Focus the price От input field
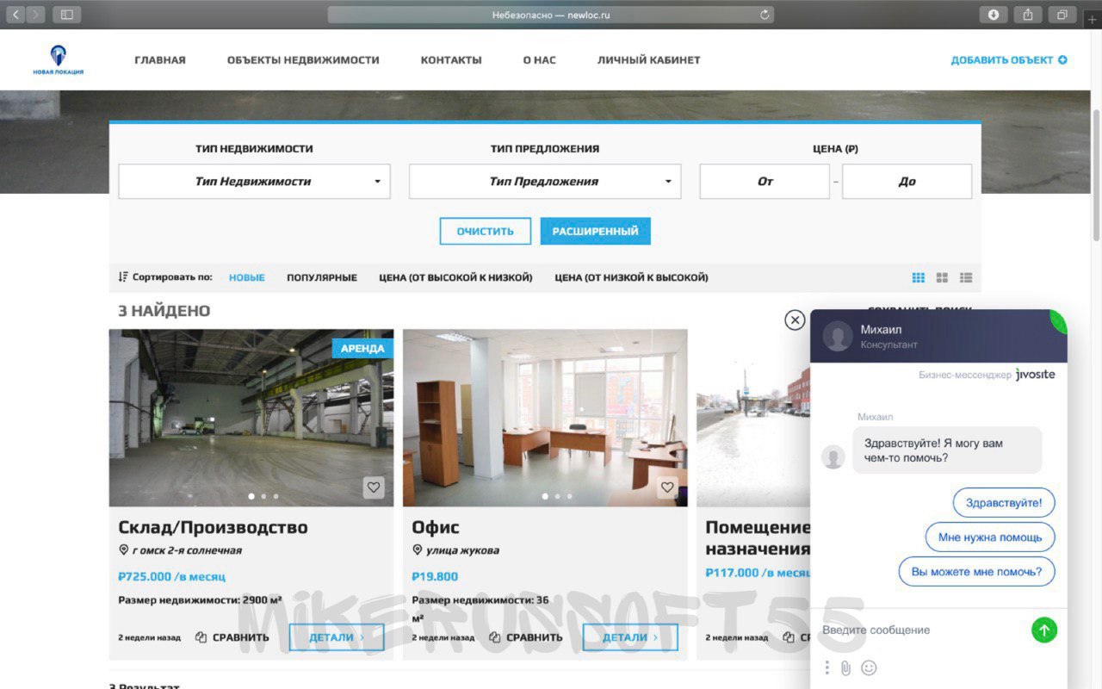This screenshot has width=1102, height=689. pos(765,182)
